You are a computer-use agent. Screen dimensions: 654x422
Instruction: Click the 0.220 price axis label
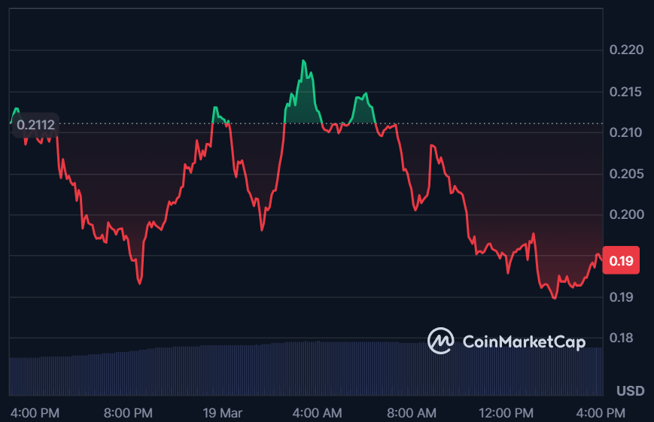pos(626,50)
